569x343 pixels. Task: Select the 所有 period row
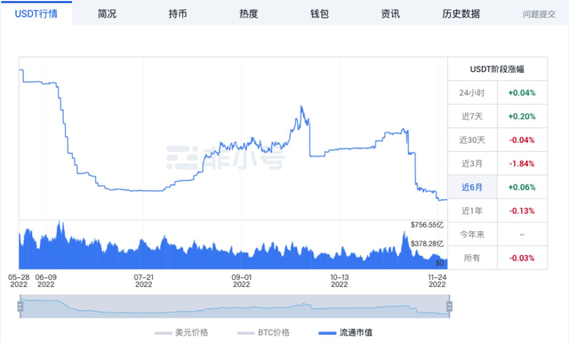[x=498, y=258]
